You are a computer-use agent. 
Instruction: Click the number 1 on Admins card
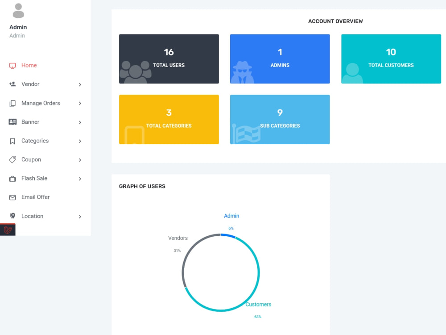(280, 52)
